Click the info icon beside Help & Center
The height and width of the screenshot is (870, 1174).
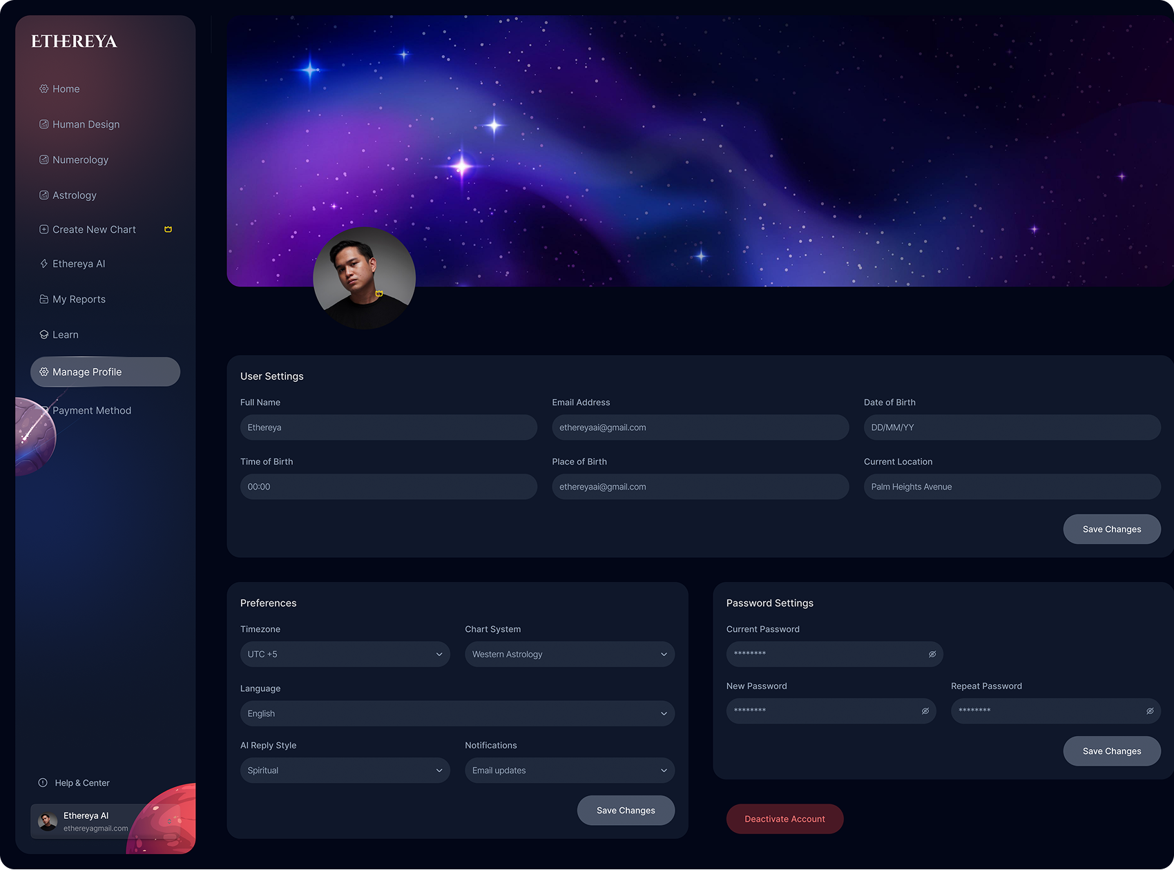(43, 783)
